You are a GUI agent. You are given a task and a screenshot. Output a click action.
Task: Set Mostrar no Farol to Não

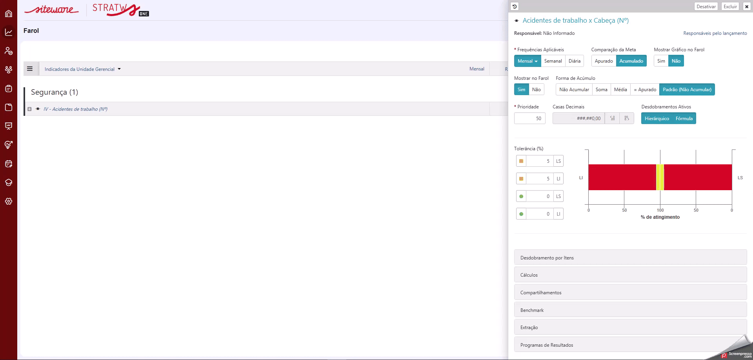pyautogui.click(x=536, y=90)
